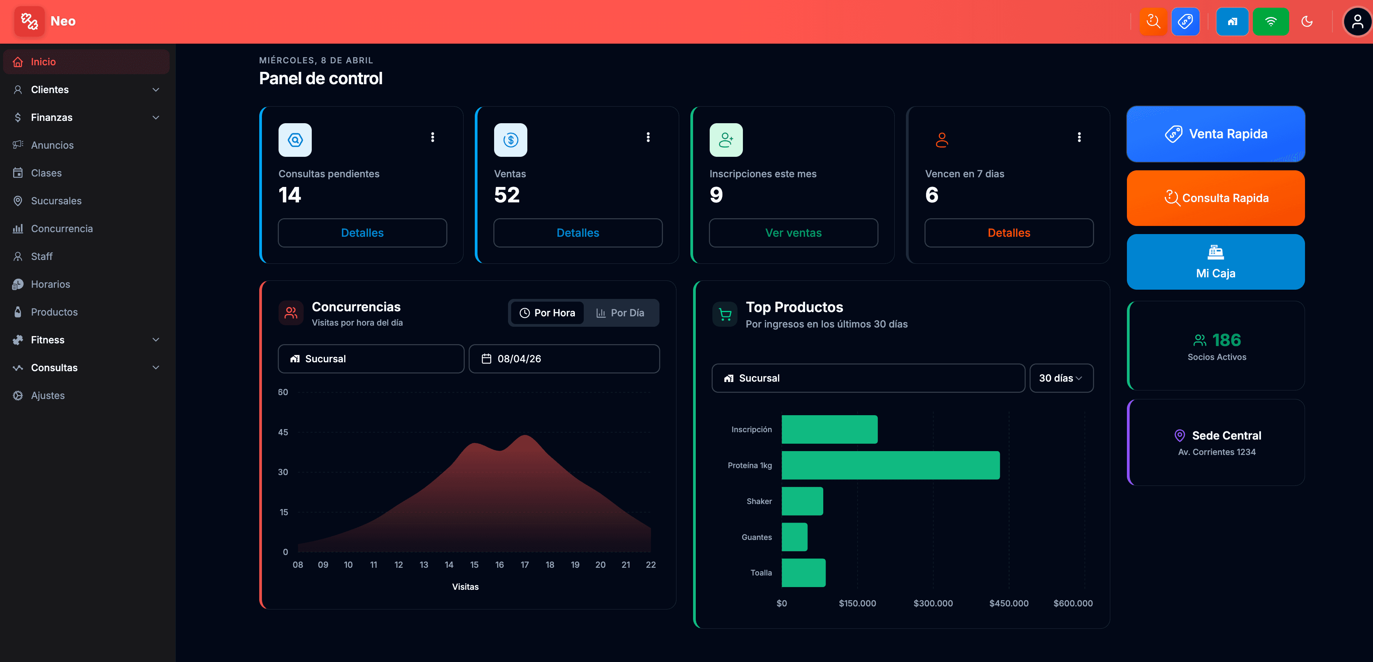
Task: Click Ver ventas on Inscripciones card
Action: coord(793,233)
